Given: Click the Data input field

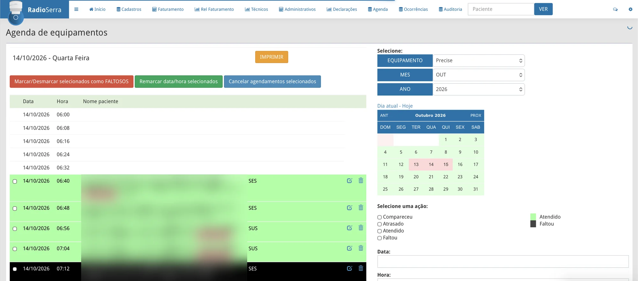Looking at the screenshot, I should 503,262.
